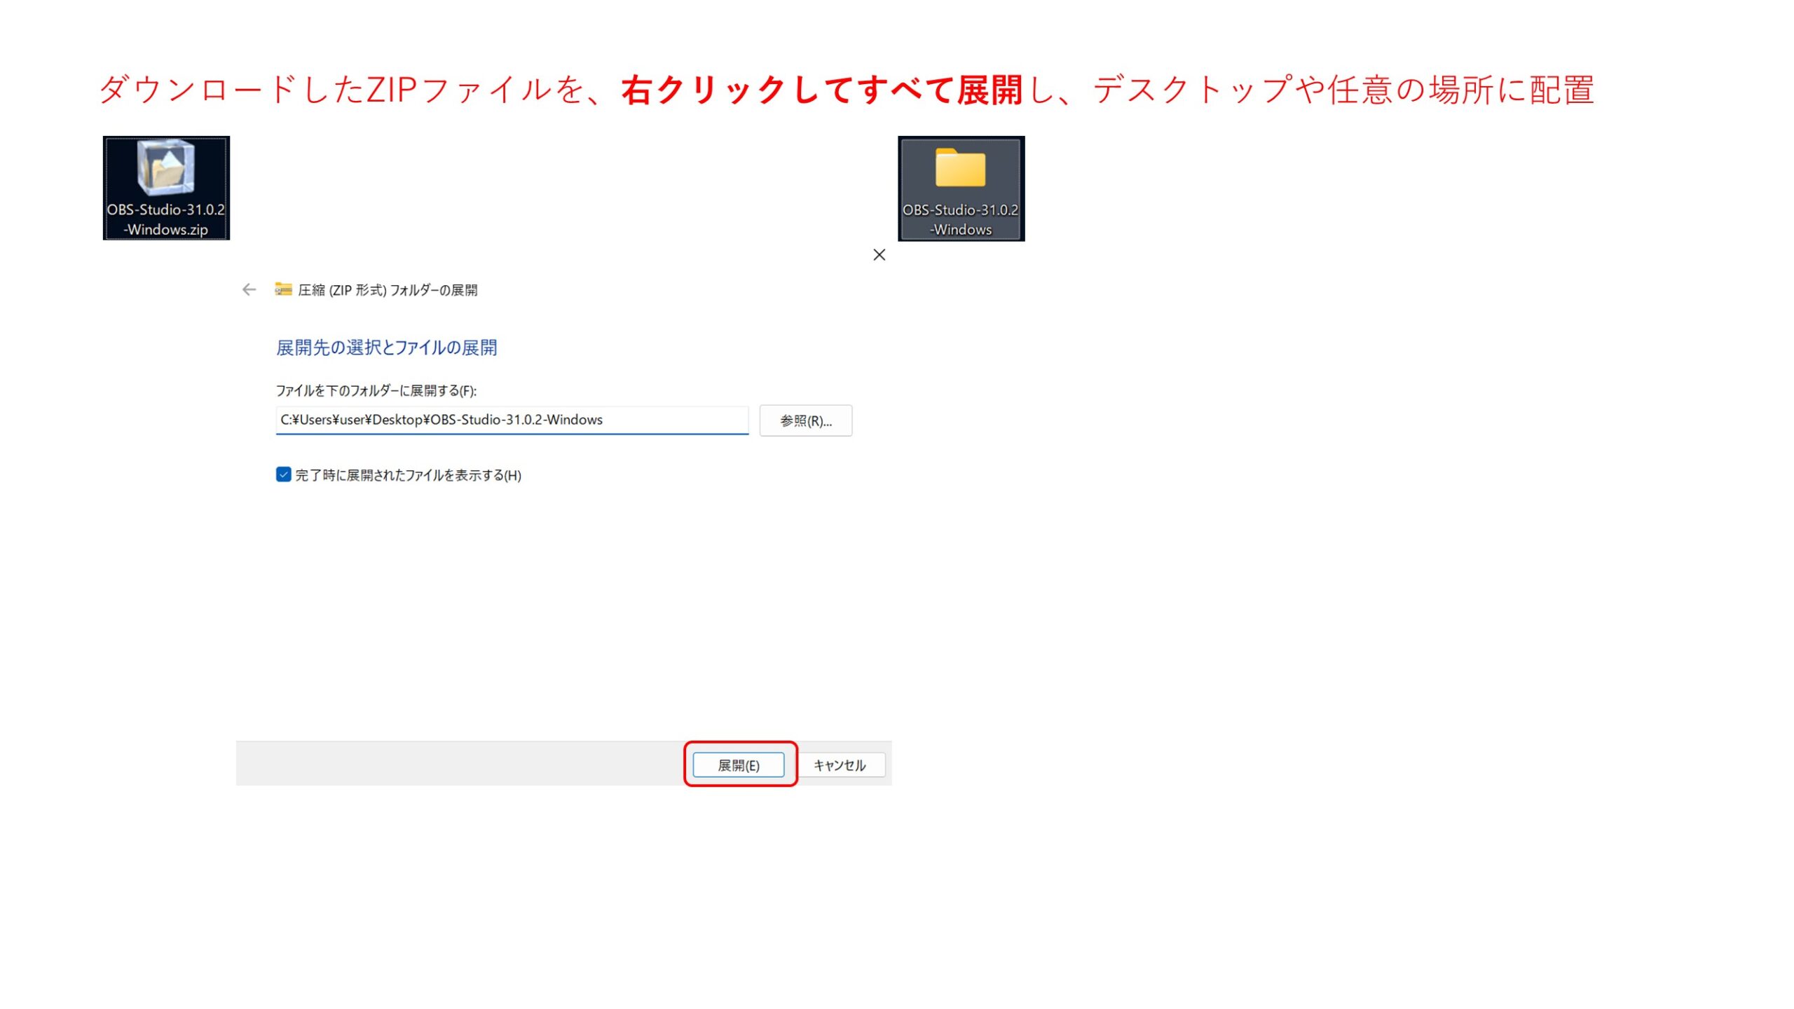Click the ファイルを下のフォルダーに展開する(F): label
1794x1009 pixels.
(376, 390)
